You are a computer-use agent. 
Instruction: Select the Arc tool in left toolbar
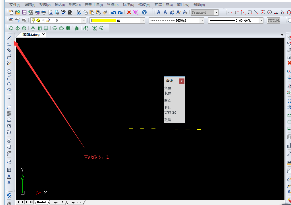click(x=9, y=78)
